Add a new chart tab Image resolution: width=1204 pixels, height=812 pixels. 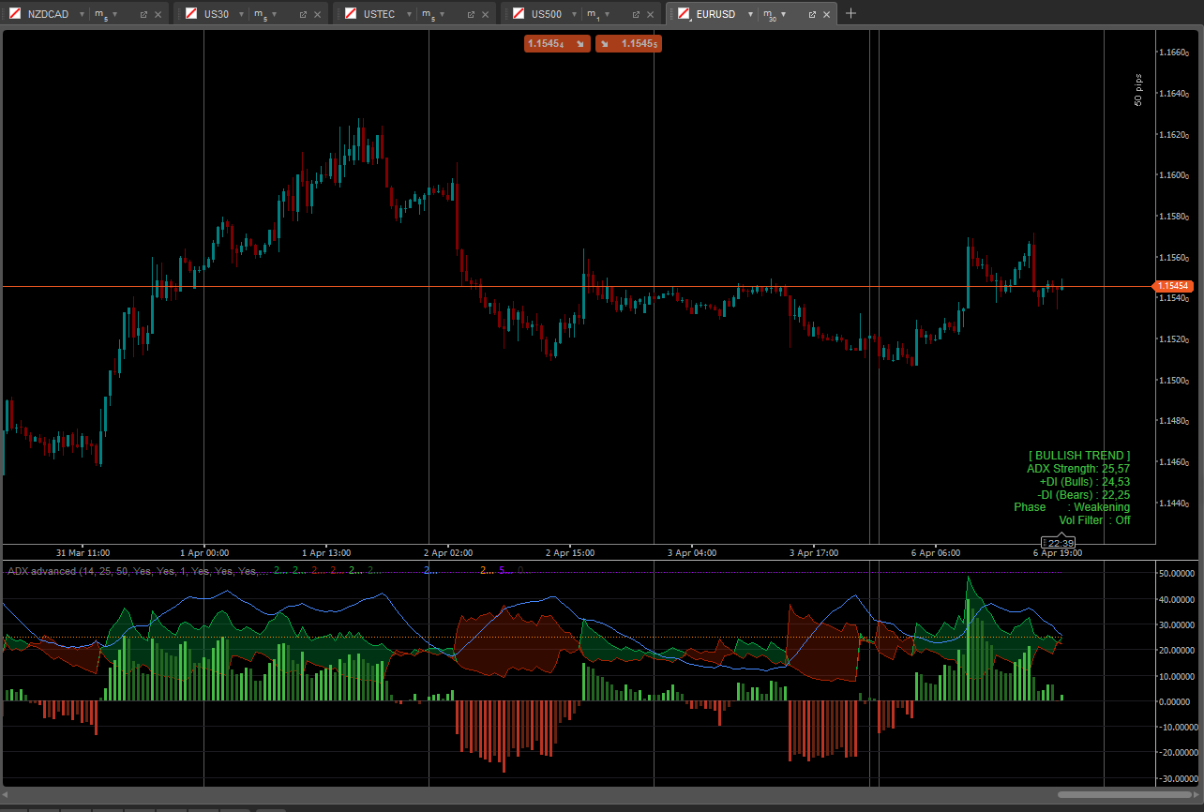pos(850,13)
